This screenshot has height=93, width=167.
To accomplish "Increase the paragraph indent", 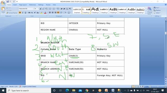I will click(64, 9).
